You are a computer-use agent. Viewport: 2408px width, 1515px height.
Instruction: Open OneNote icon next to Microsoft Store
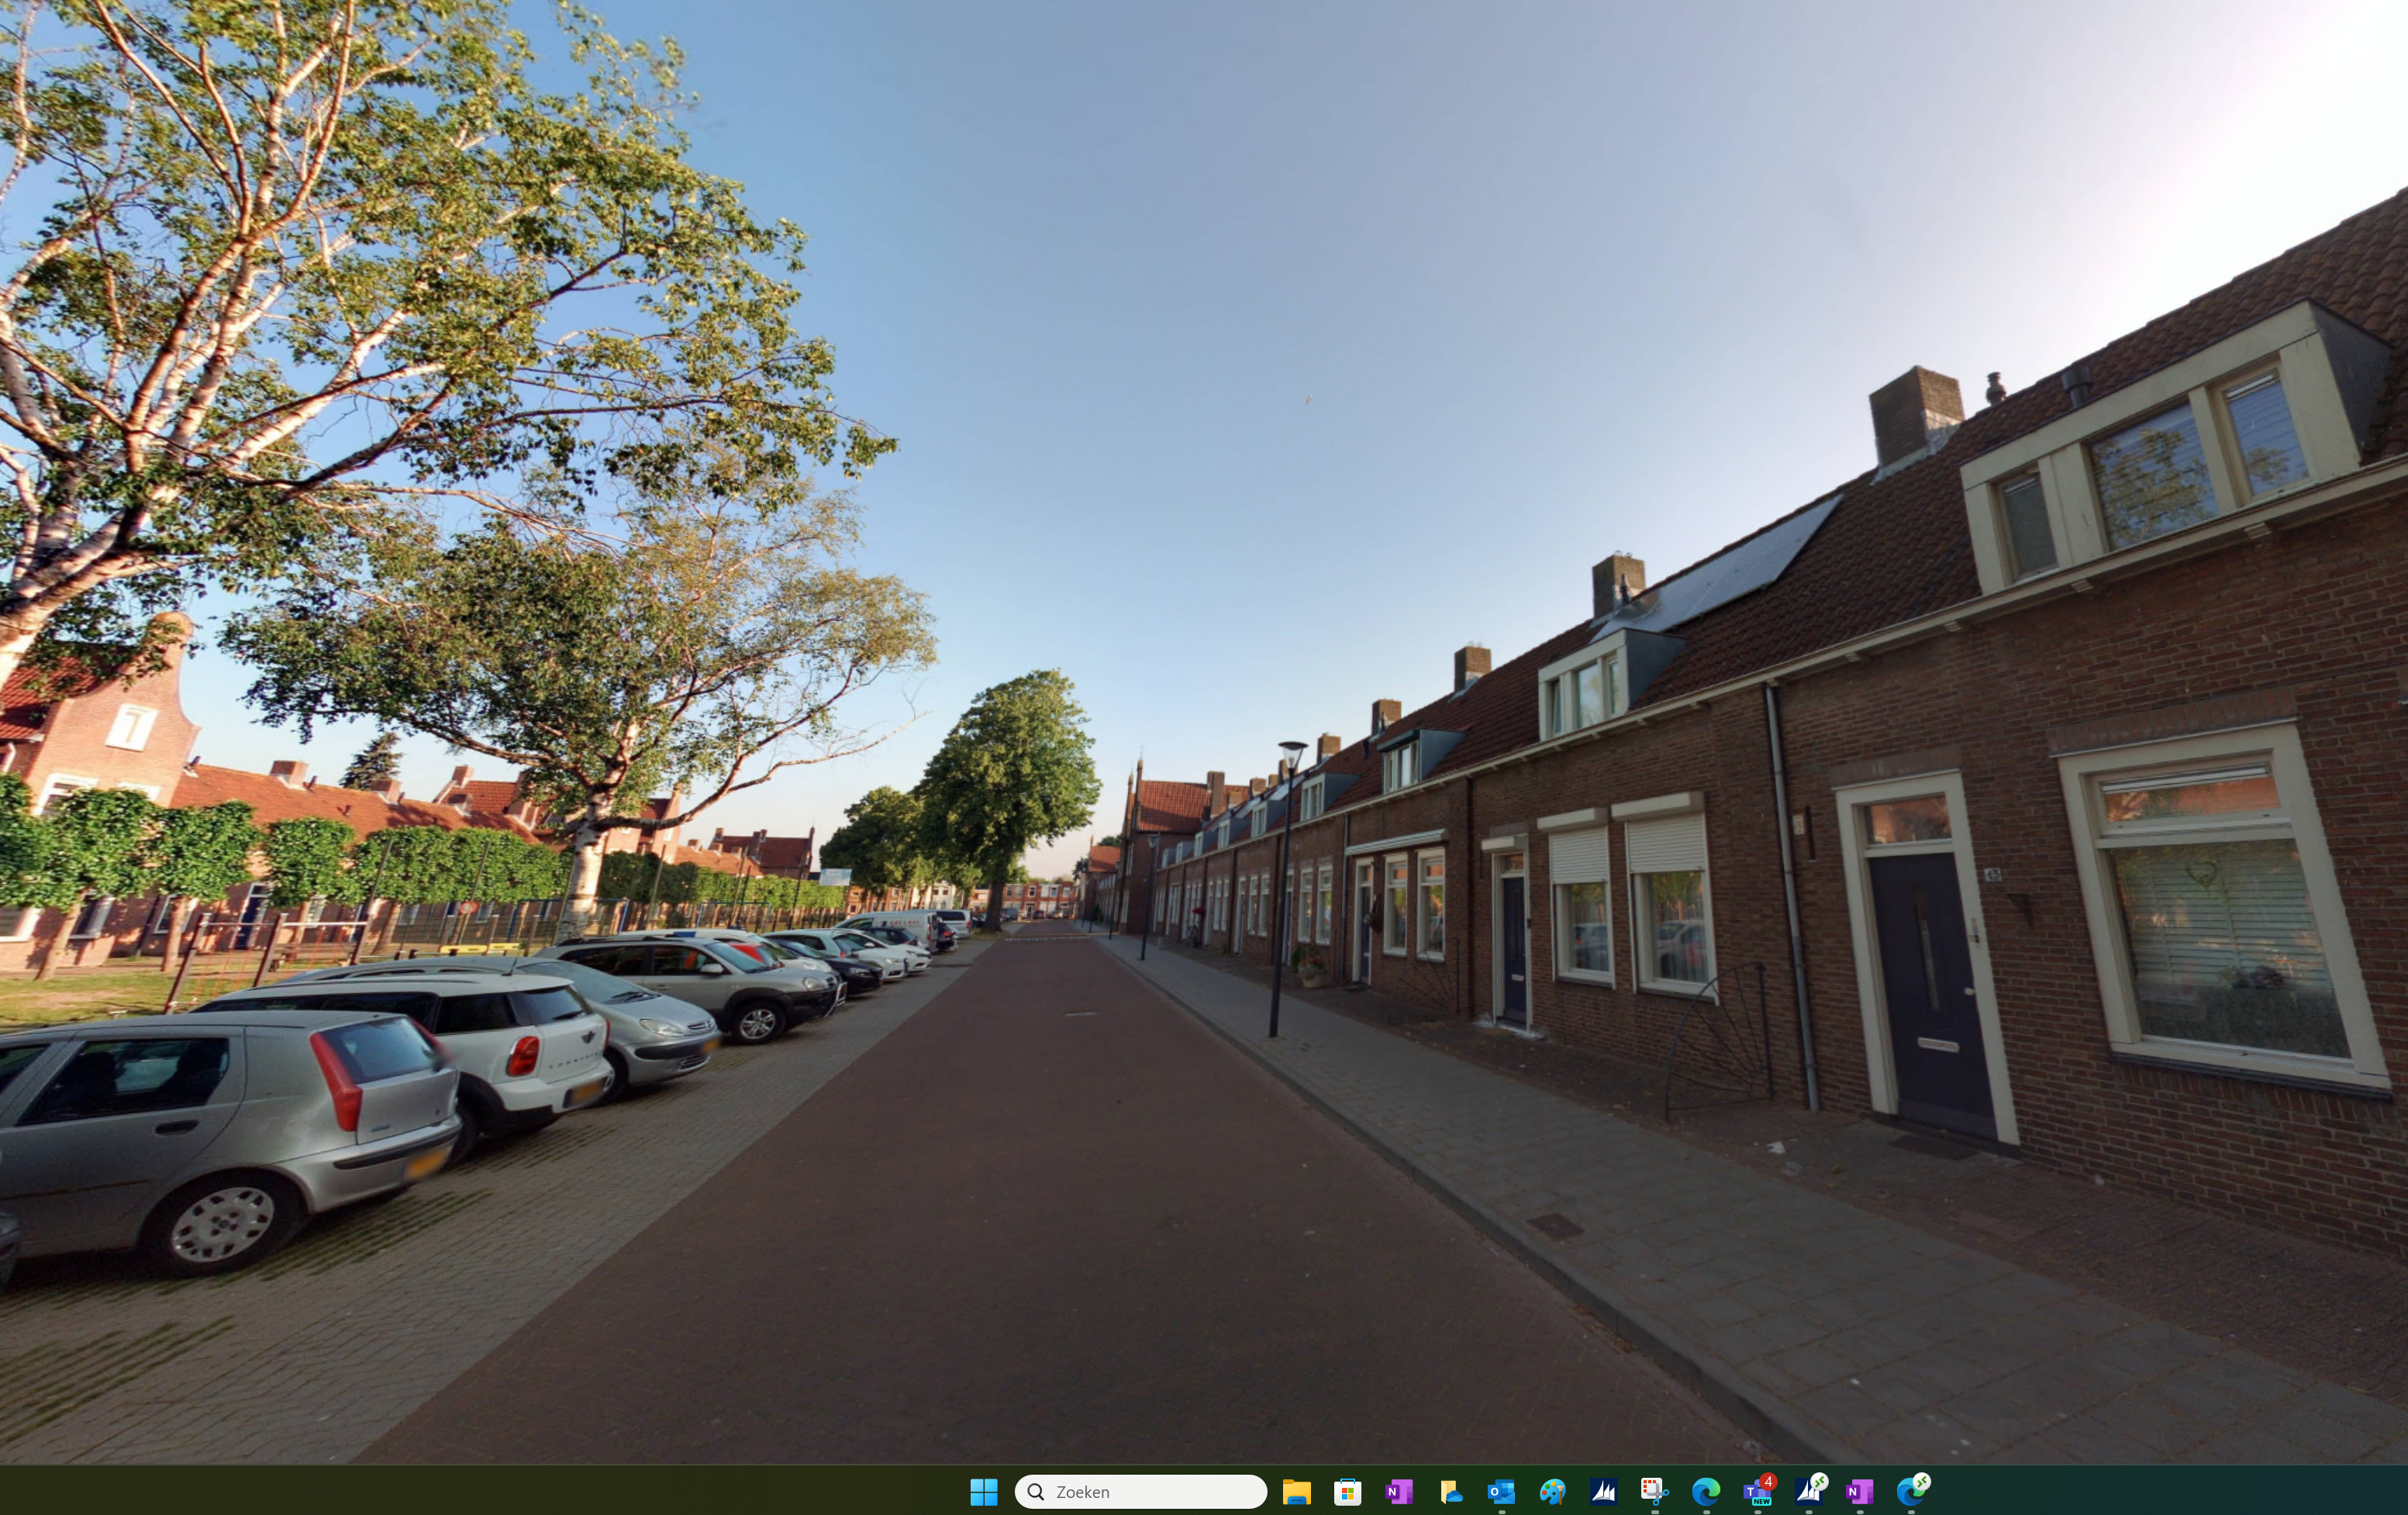[x=1398, y=1491]
